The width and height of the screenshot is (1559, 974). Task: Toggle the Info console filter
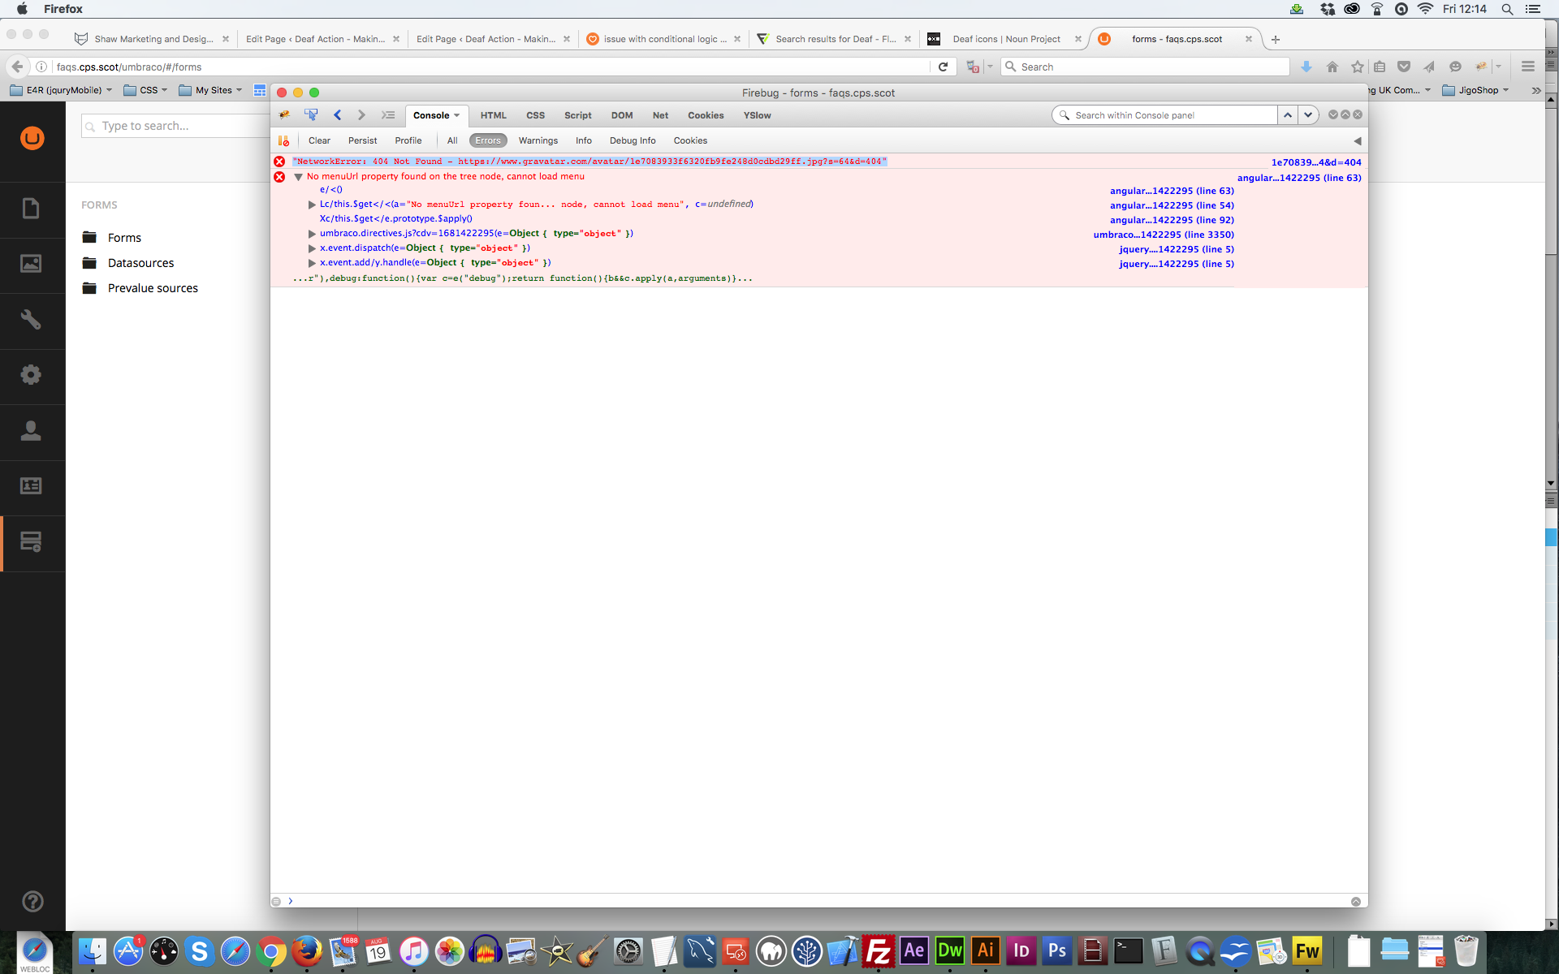tap(584, 140)
